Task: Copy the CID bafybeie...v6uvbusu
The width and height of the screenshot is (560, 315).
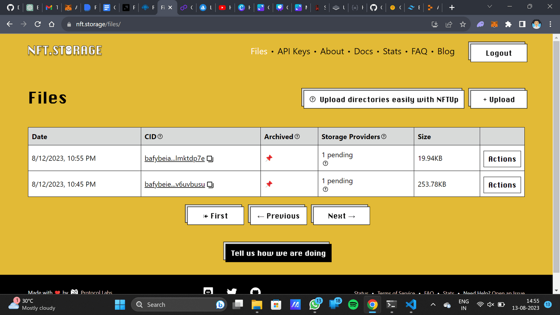Action: [210, 185]
